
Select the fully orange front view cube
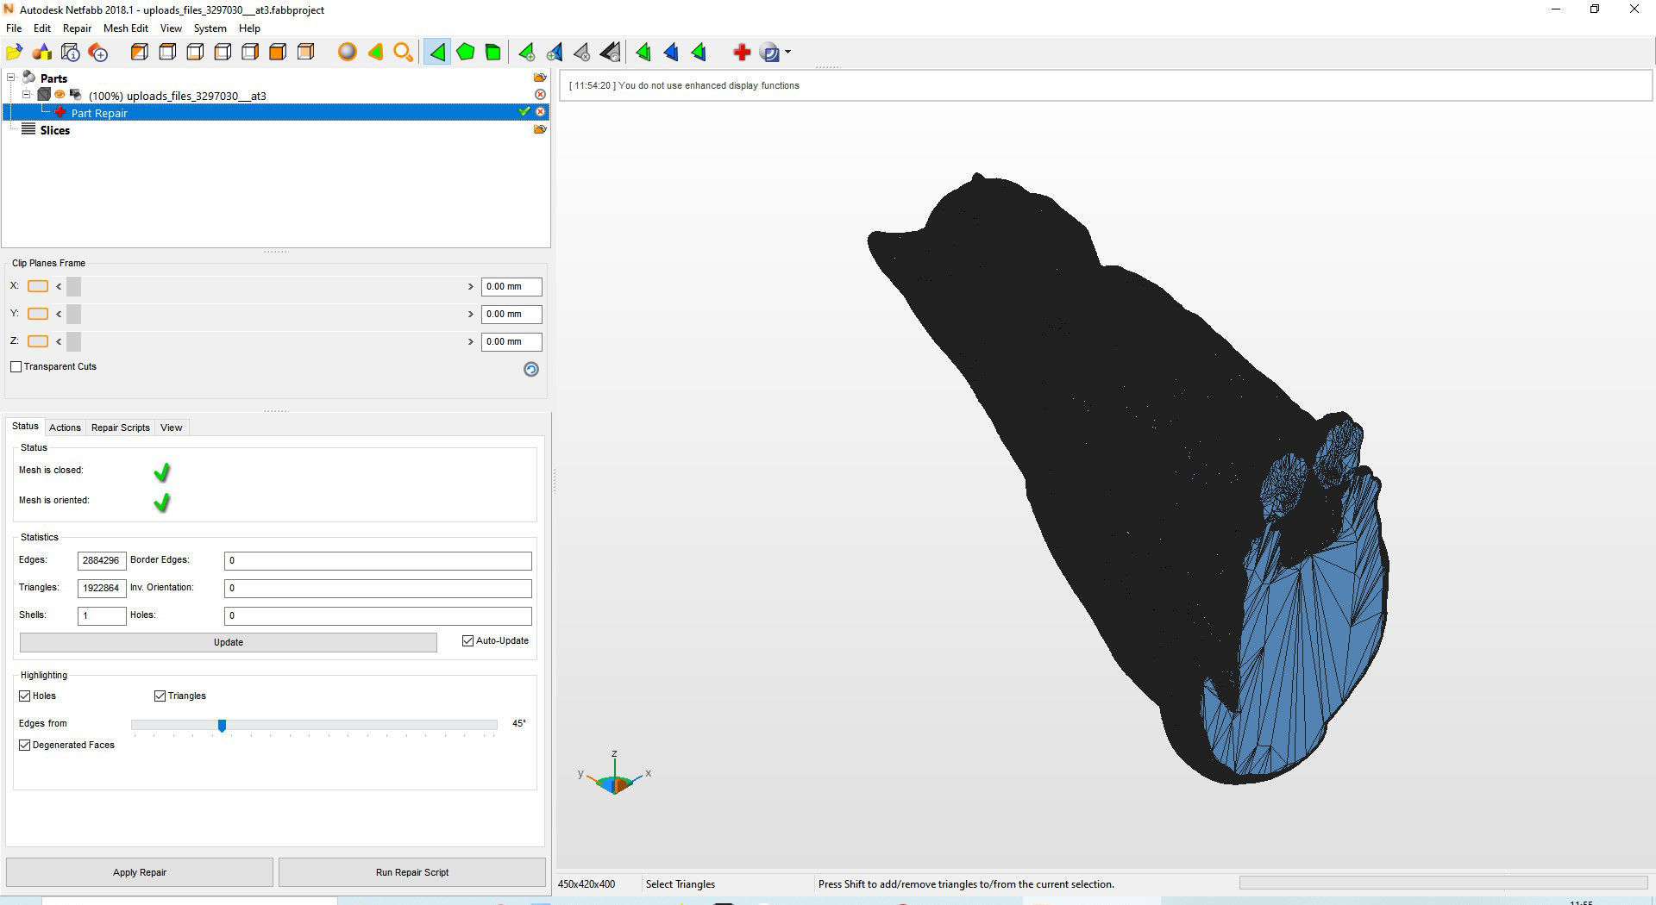(x=278, y=53)
